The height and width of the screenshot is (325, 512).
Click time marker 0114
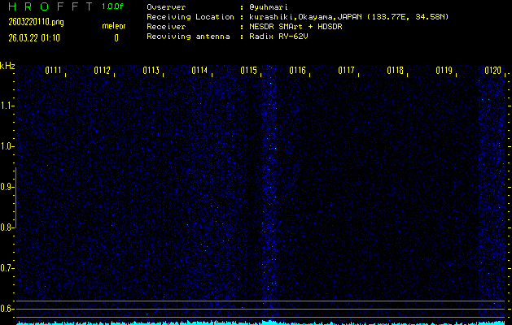199,71
